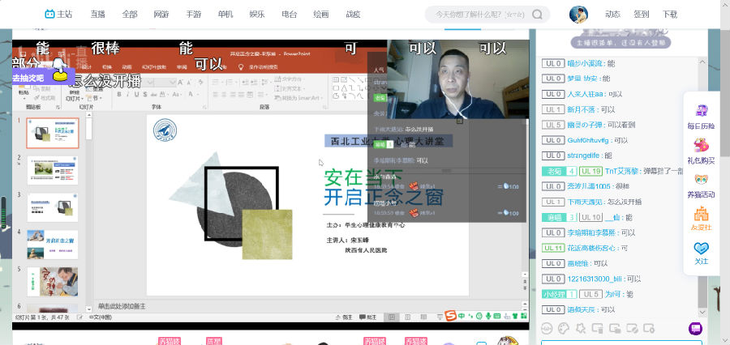Click username 为何 in chat

coord(612,294)
